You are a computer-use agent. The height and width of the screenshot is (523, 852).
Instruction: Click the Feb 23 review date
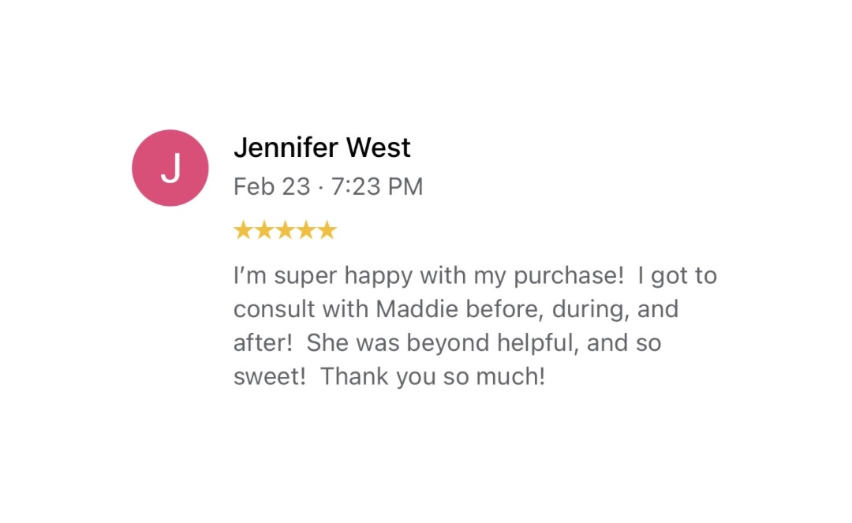pyautogui.click(x=271, y=187)
